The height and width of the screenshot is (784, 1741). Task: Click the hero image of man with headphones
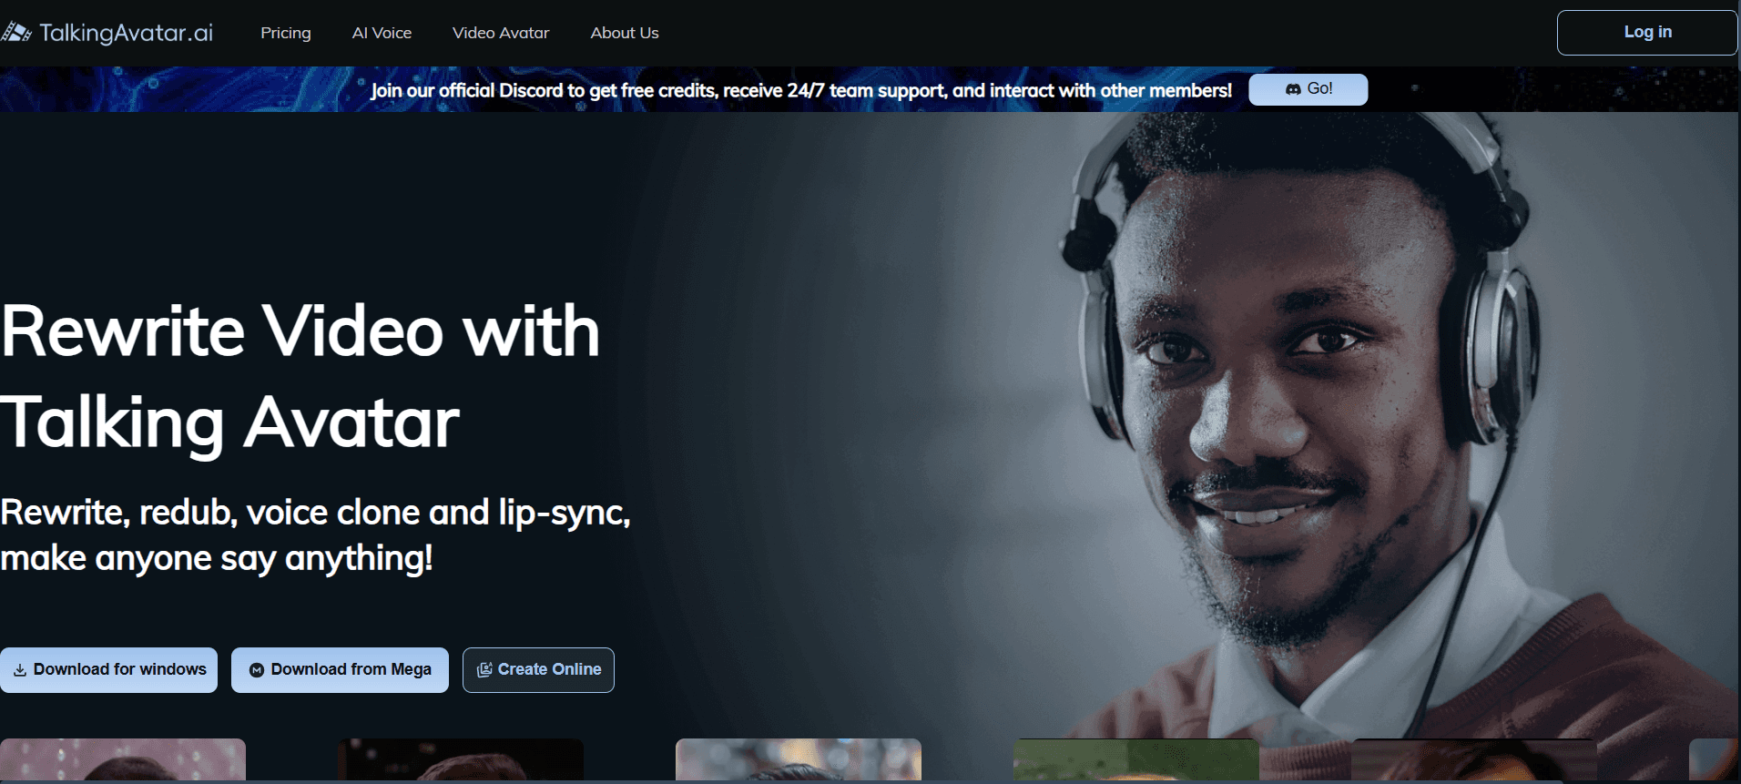[1275, 410]
